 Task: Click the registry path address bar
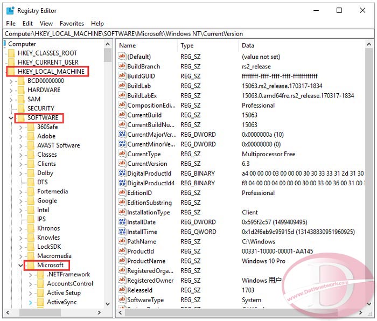pos(188,34)
